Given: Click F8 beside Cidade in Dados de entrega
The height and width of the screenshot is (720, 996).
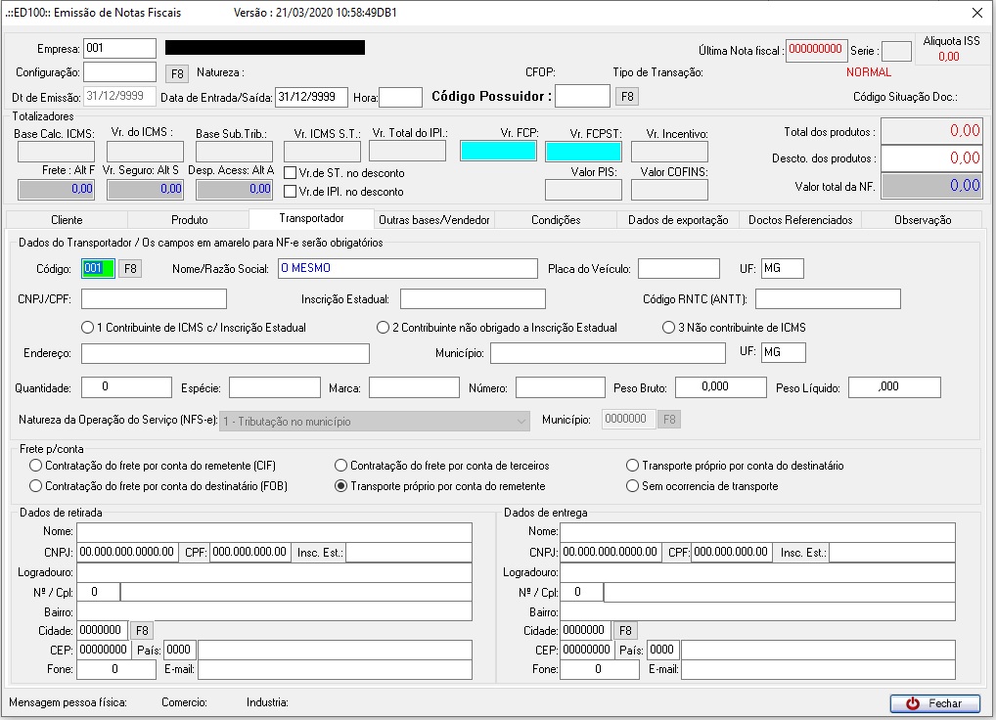Looking at the screenshot, I should [x=625, y=630].
